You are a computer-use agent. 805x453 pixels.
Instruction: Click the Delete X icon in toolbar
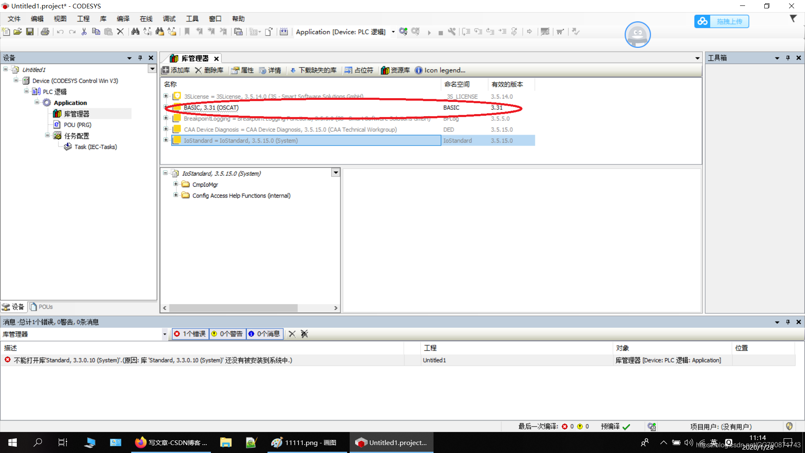(x=120, y=31)
